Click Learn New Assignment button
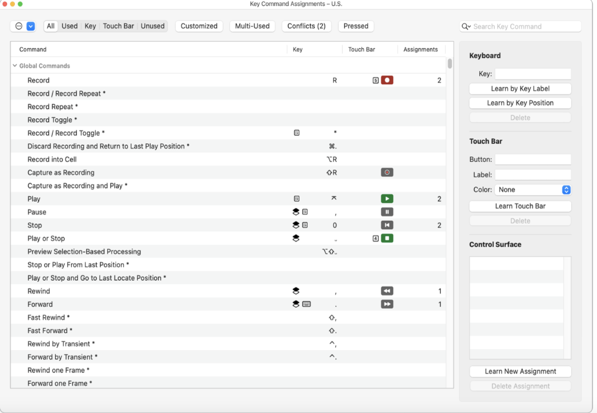 [x=520, y=371]
